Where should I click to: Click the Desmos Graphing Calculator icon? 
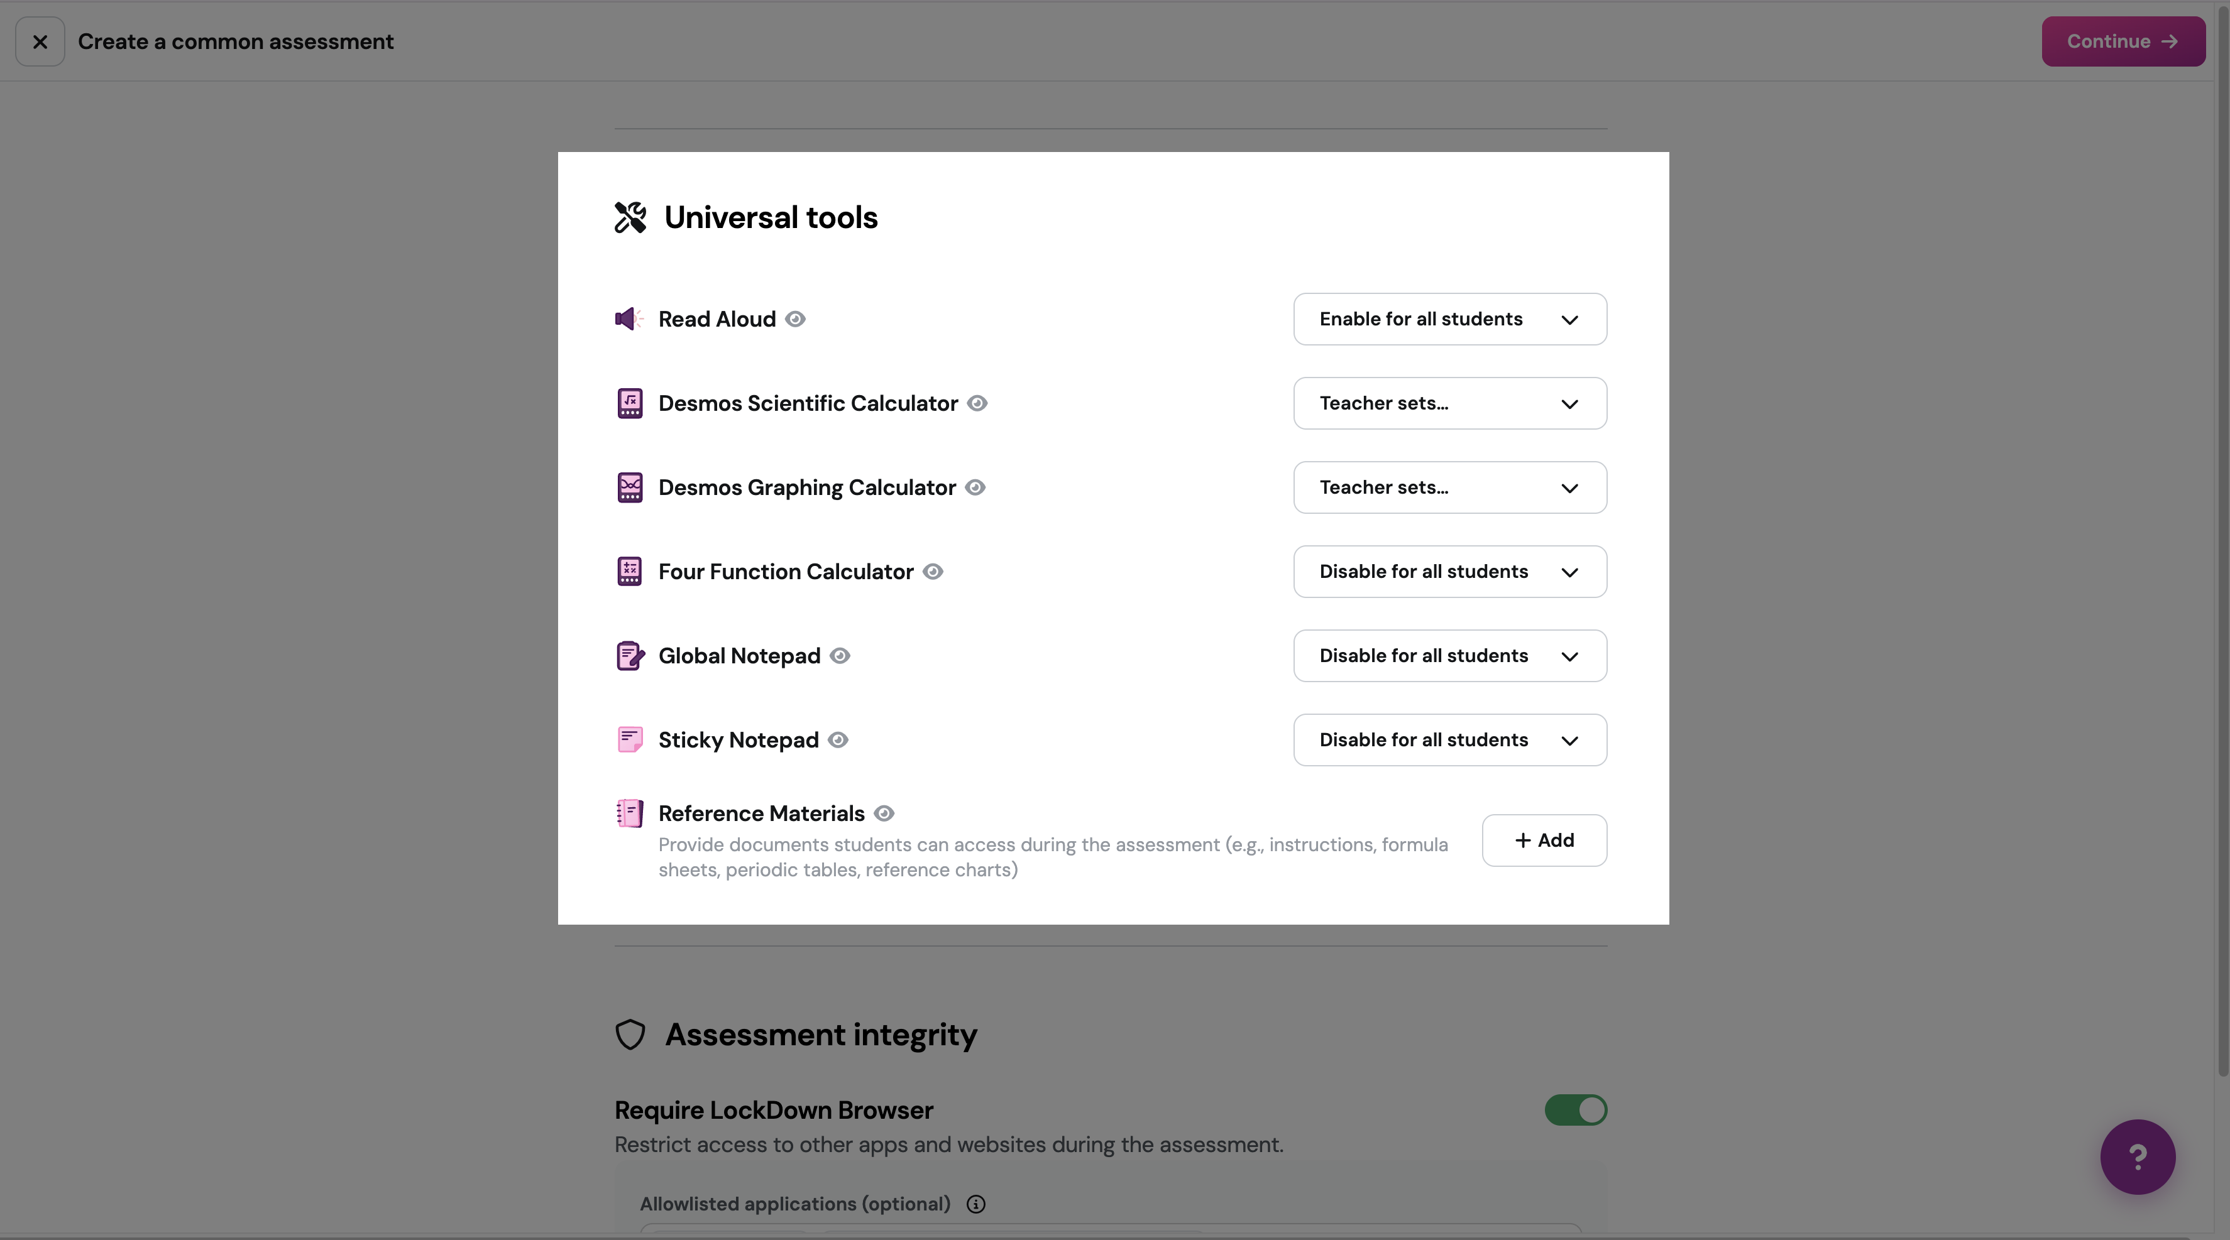point(629,487)
